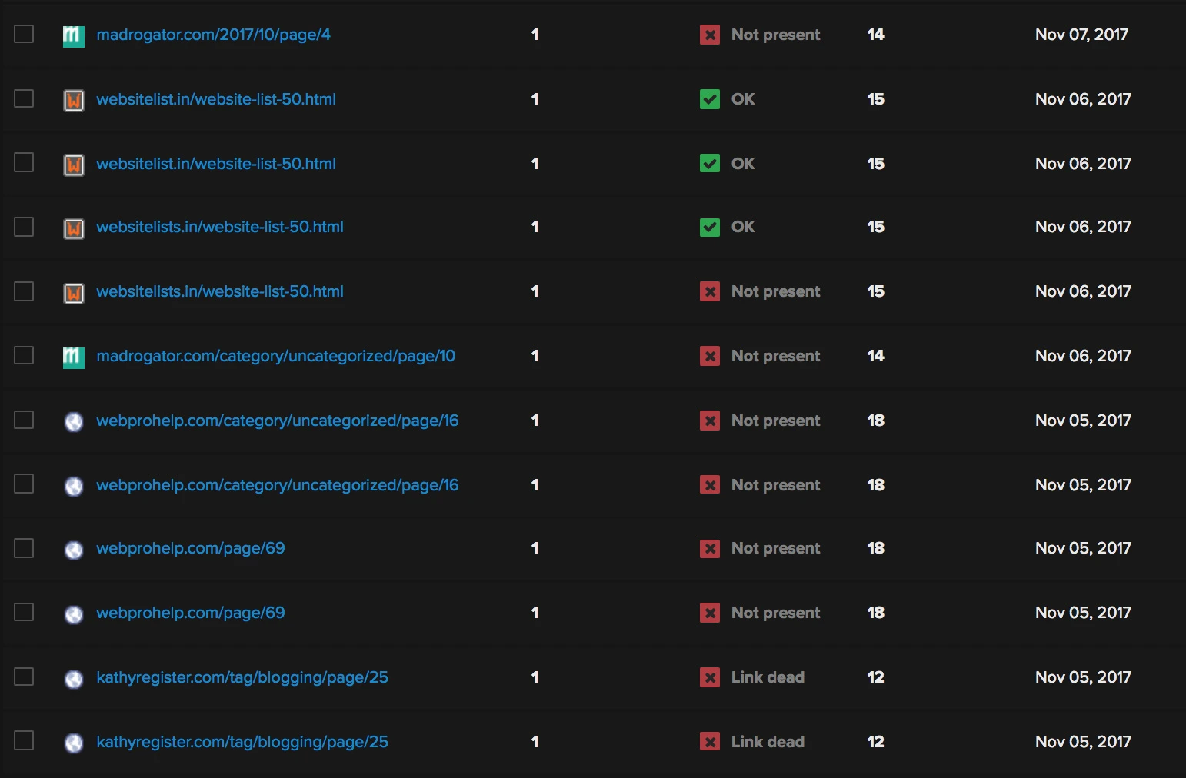The height and width of the screenshot is (778, 1186).
Task: Open the madrogator.com/2017/10/page/4 link
Action: click(213, 35)
